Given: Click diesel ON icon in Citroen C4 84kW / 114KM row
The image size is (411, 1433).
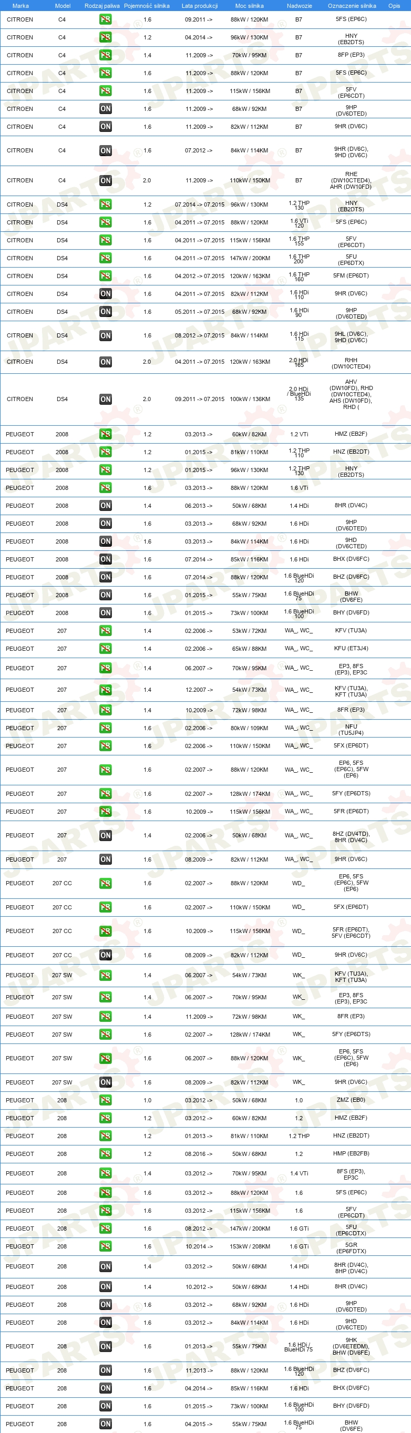Looking at the screenshot, I should tap(105, 150).
